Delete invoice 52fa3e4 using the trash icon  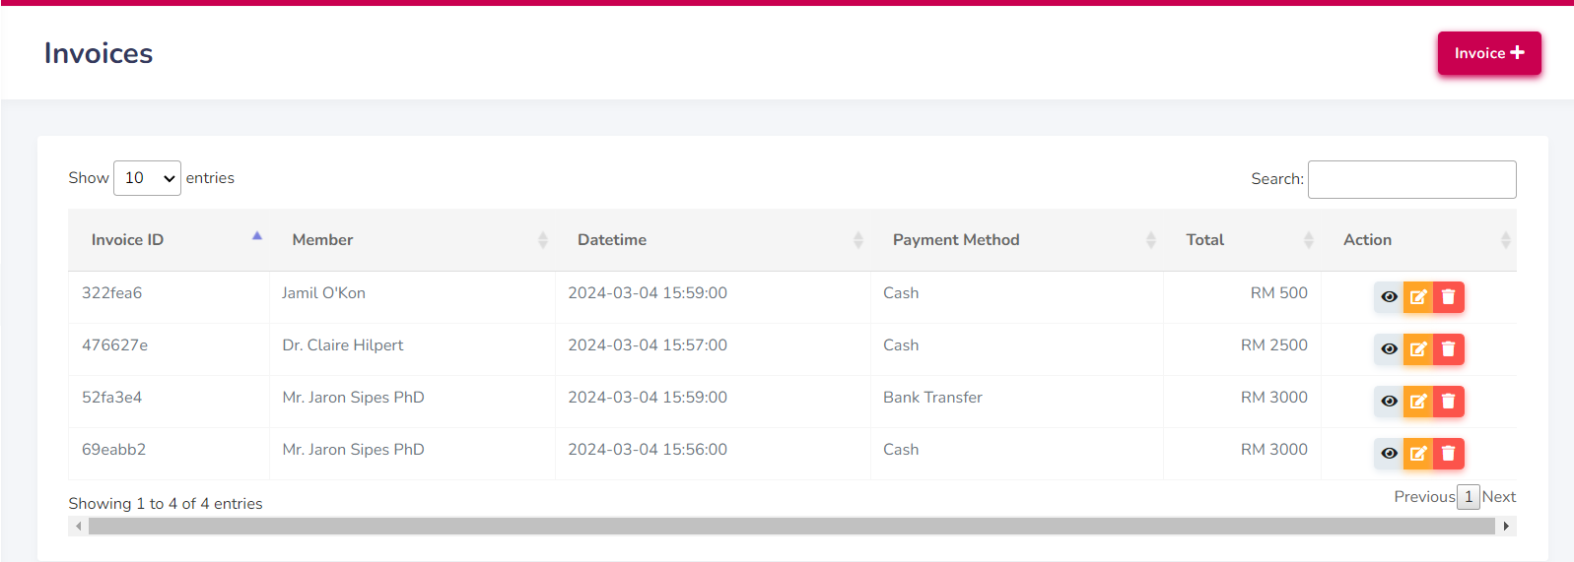(x=1449, y=402)
